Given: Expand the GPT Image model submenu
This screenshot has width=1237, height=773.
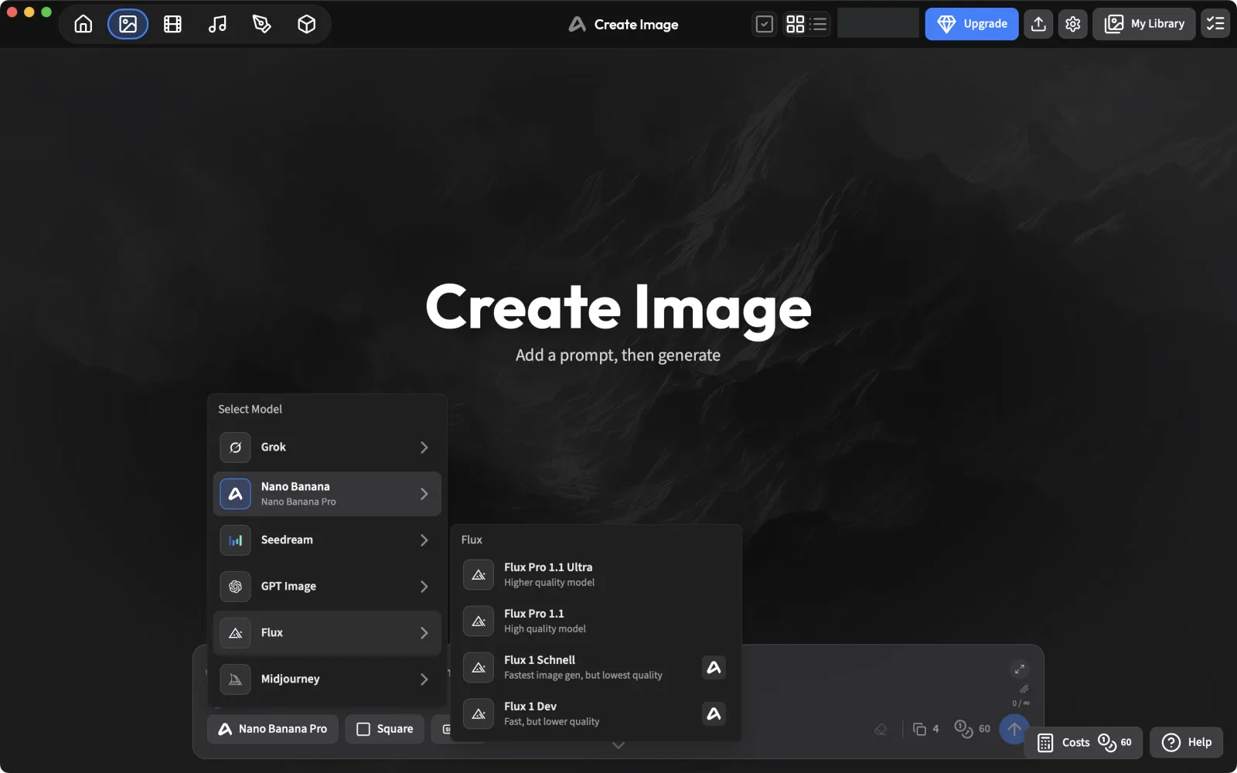Looking at the screenshot, I should point(424,587).
